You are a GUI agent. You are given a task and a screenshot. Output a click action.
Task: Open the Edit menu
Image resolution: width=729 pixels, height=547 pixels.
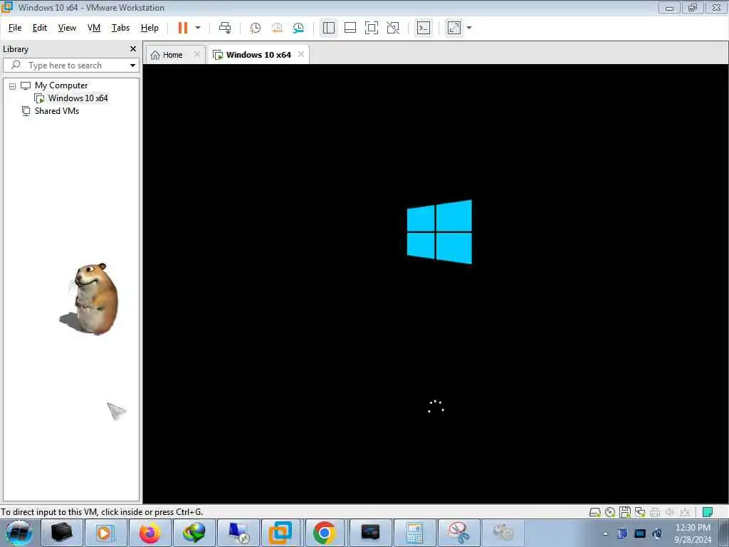tap(40, 28)
